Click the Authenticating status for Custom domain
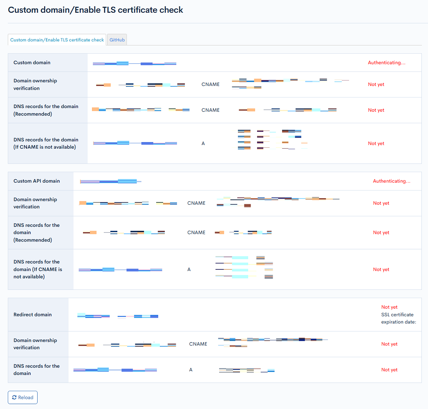 386,63
